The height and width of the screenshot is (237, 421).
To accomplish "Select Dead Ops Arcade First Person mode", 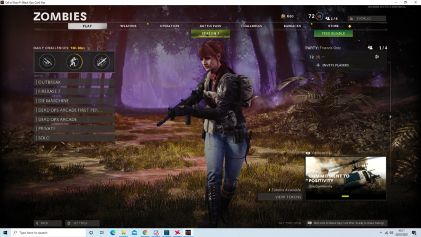I will click(x=75, y=110).
